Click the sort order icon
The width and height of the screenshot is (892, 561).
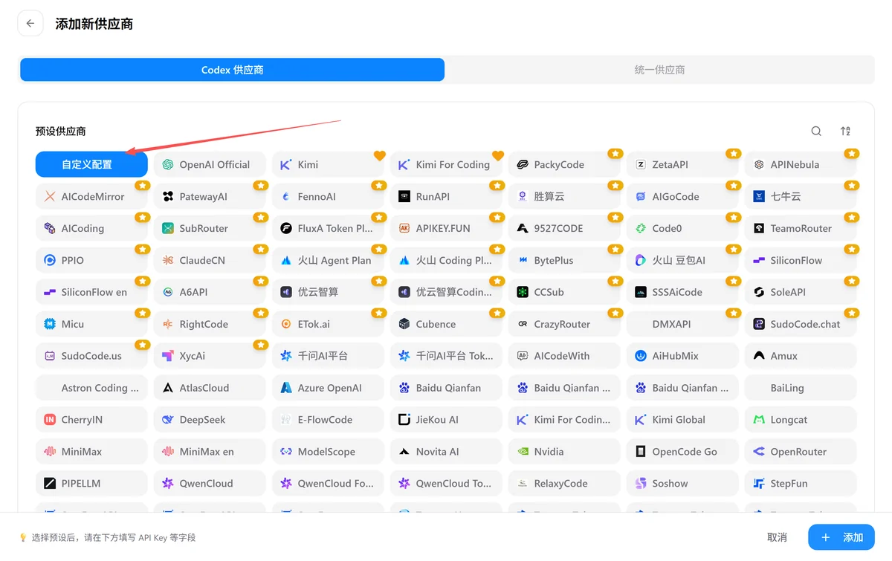tap(845, 132)
